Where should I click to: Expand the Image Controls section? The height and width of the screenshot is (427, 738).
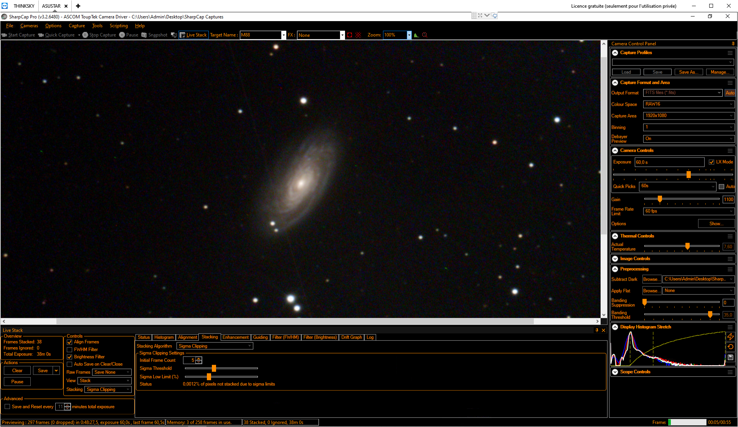click(615, 259)
